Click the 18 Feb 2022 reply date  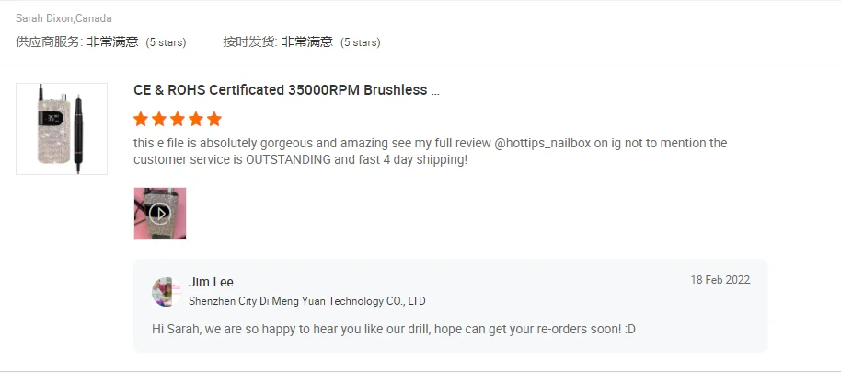pyautogui.click(x=720, y=280)
